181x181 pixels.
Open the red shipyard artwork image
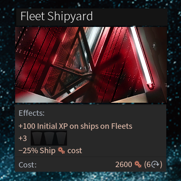click(91, 65)
